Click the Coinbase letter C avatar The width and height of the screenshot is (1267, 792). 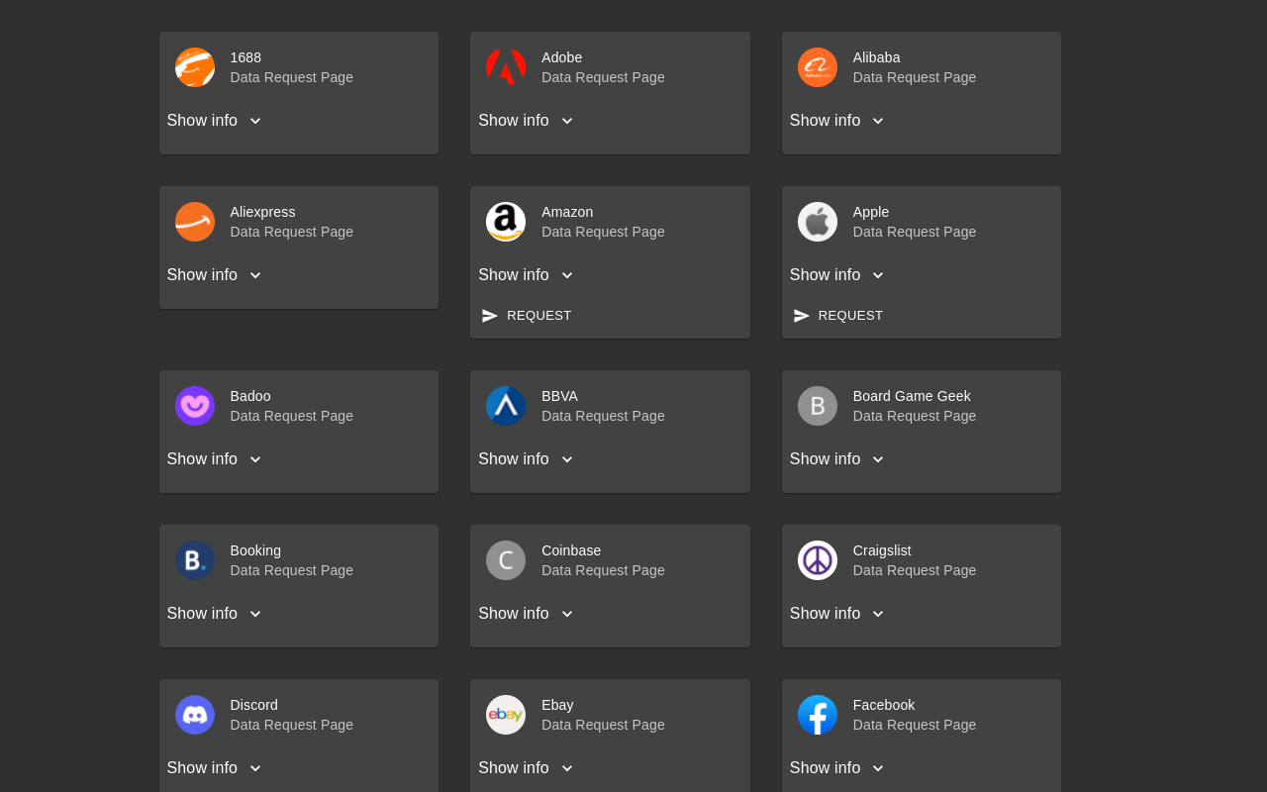point(506,560)
